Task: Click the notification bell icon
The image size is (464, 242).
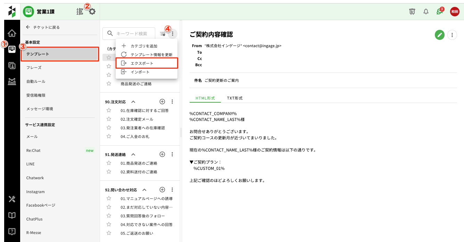Action: [x=426, y=11]
